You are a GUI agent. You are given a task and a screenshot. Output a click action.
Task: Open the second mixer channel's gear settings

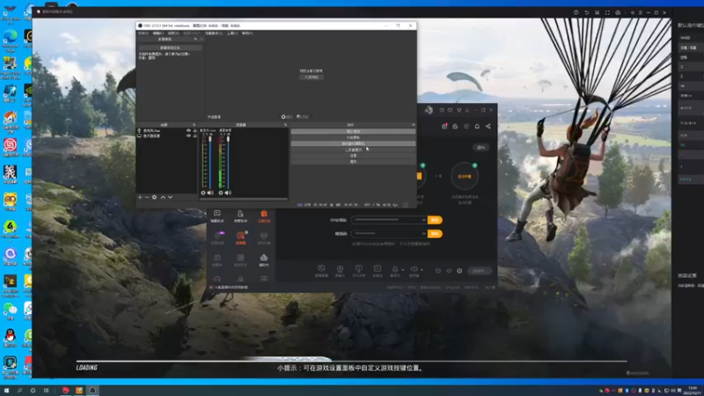[221, 193]
